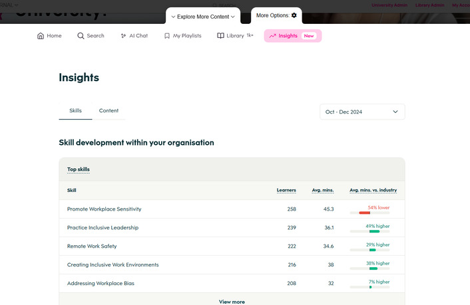Click the 208 learners value
470x305 pixels.
pyautogui.click(x=292, y=284)
